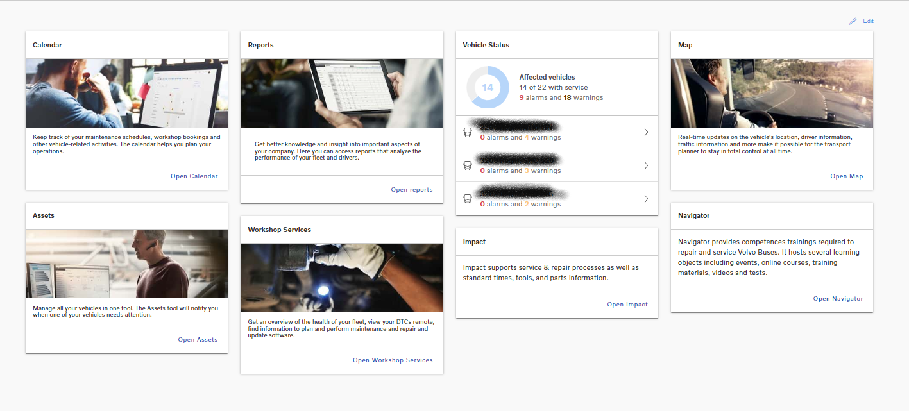Screen dimensions: 909x411
Task: Click the Edit link at top right
Action: coord(867,21)
